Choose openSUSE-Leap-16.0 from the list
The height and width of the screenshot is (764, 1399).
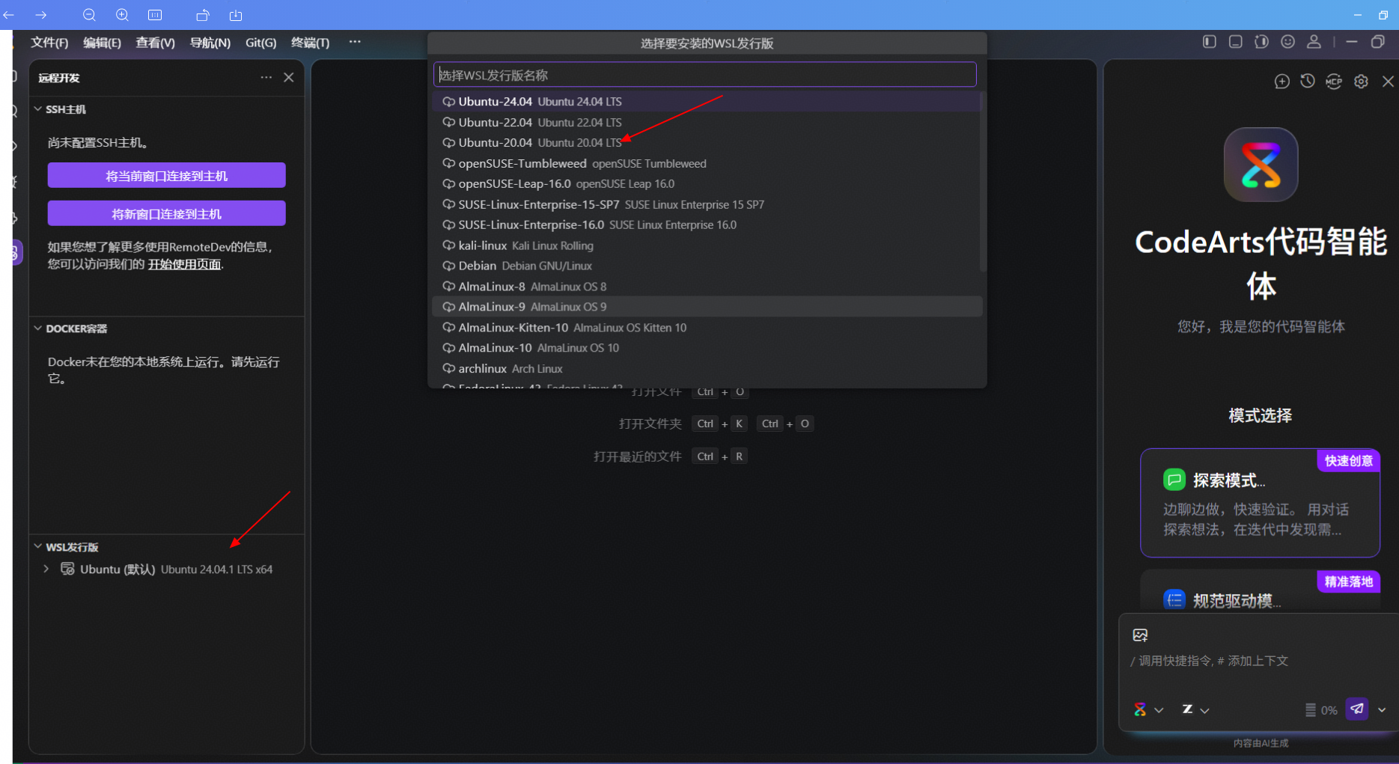tap(707, 183)
